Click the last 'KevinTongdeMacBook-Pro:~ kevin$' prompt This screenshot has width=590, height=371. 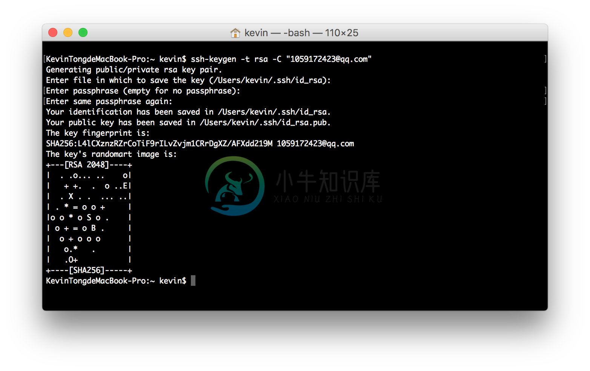pos(116,281)
